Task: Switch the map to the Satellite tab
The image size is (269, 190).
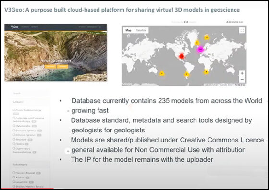Action: 141,30
